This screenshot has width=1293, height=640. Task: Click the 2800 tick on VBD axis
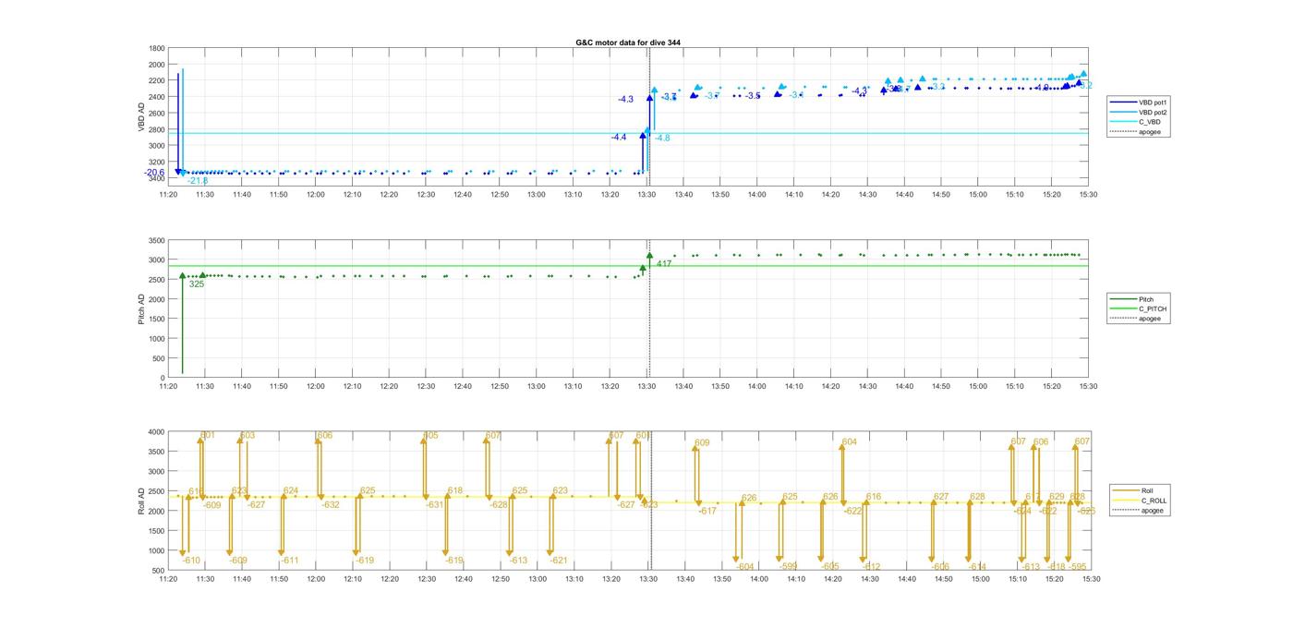tap(156, 129)
